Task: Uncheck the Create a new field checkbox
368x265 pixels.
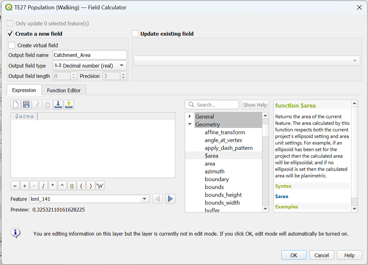Action: point(10,34)
